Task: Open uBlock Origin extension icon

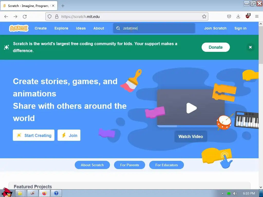Action: (248, 16)
